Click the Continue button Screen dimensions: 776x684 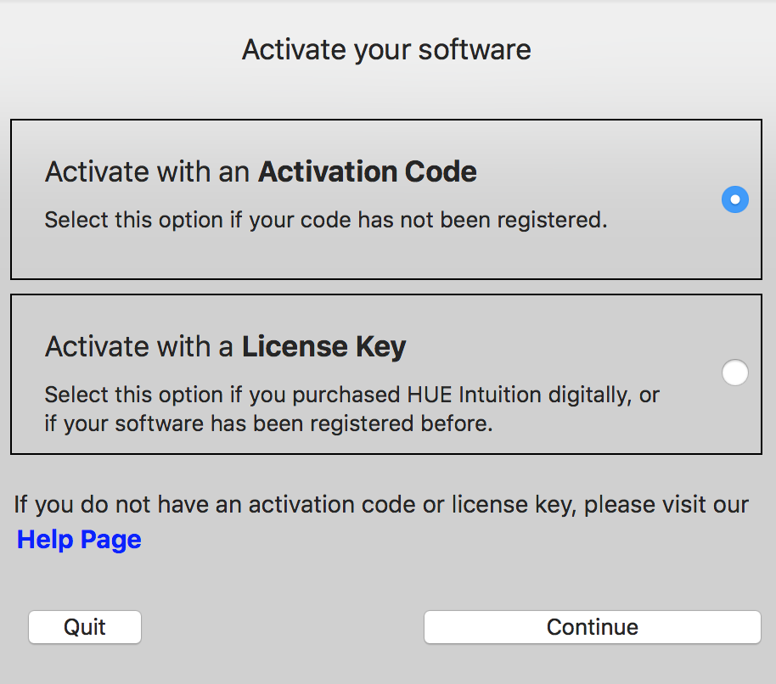point(593,627)
